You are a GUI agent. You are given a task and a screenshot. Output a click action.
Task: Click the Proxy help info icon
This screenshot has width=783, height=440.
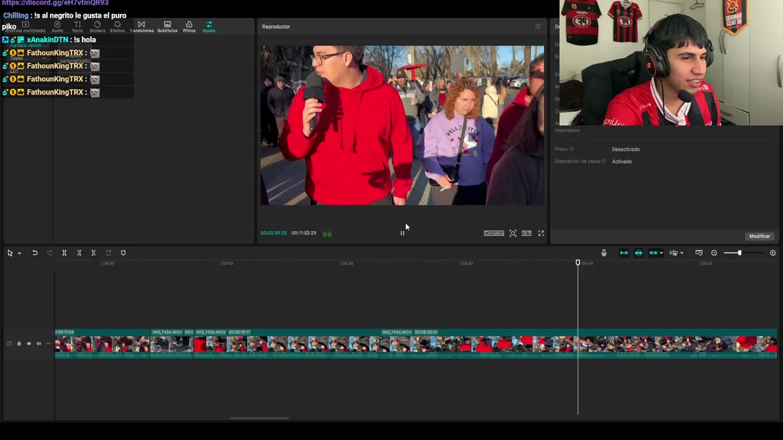pyautogui.click(x=572, y=149)
